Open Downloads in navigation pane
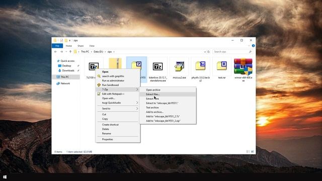The height and width of the screenshot is (181, 322). (x=66, y=70)
